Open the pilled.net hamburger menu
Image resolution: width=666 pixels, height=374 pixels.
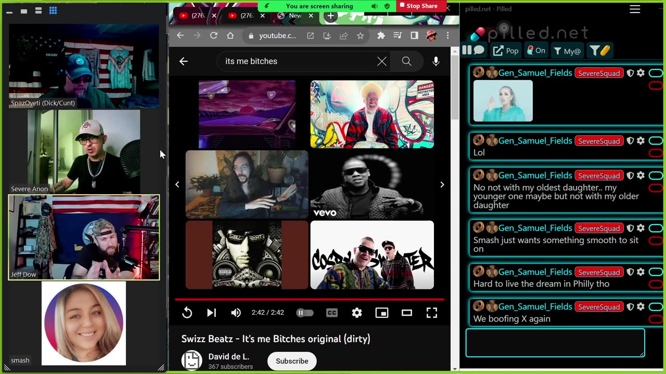pos(635,9)
